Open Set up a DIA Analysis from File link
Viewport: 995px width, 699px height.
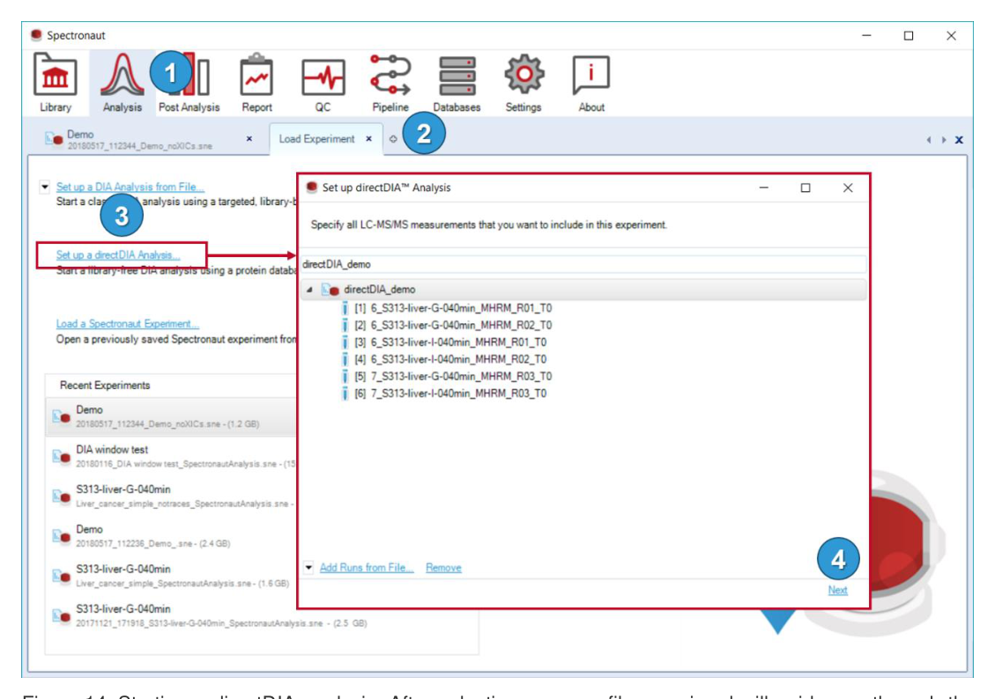point(130,187)
